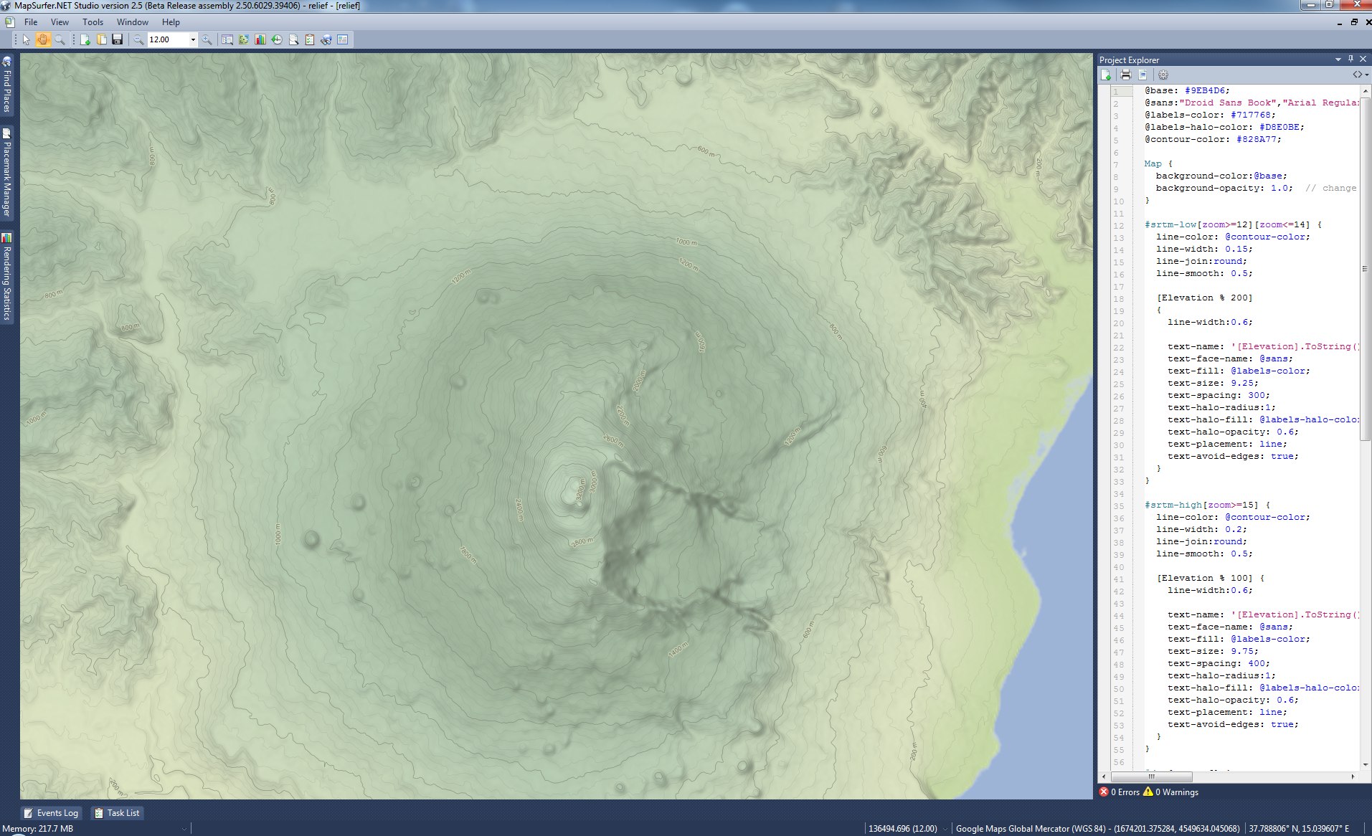The height and width of the screenshot is (836, 1372).
Task: Click into the 12.00 zoom field
Action: [x=168, y=40]
